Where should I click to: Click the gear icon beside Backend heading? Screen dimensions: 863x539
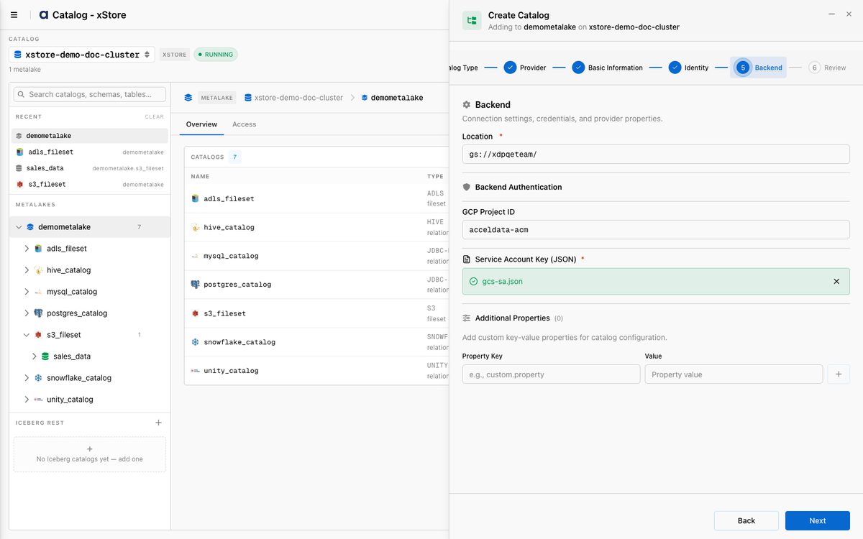(x=467, y=105)
